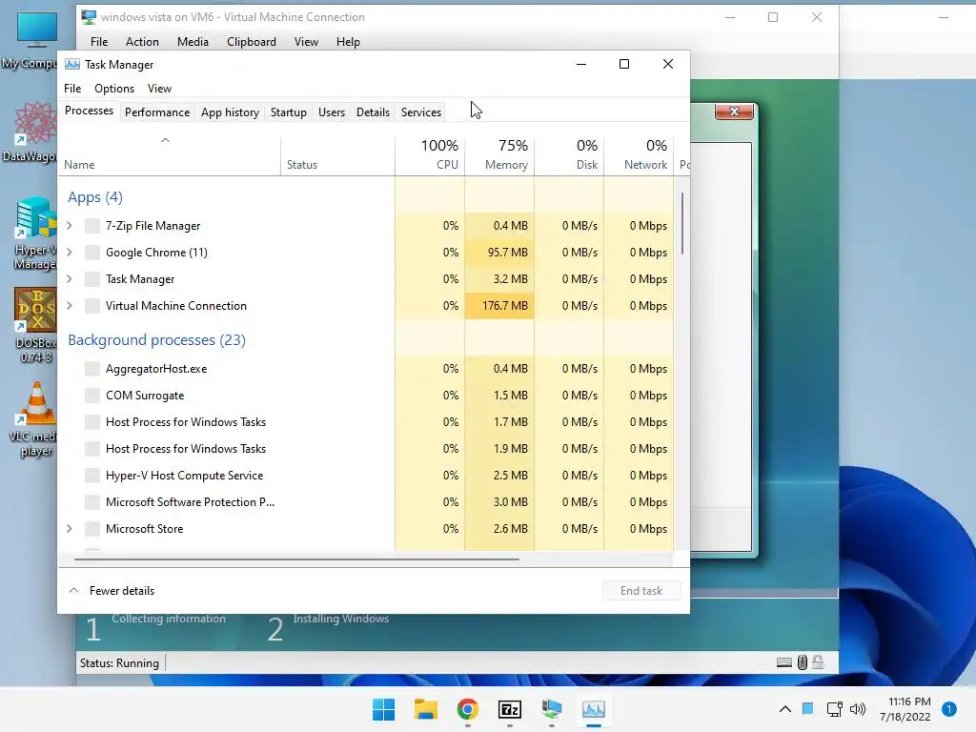Click the Virtual Machine Connection process icon

coord(92,306)
